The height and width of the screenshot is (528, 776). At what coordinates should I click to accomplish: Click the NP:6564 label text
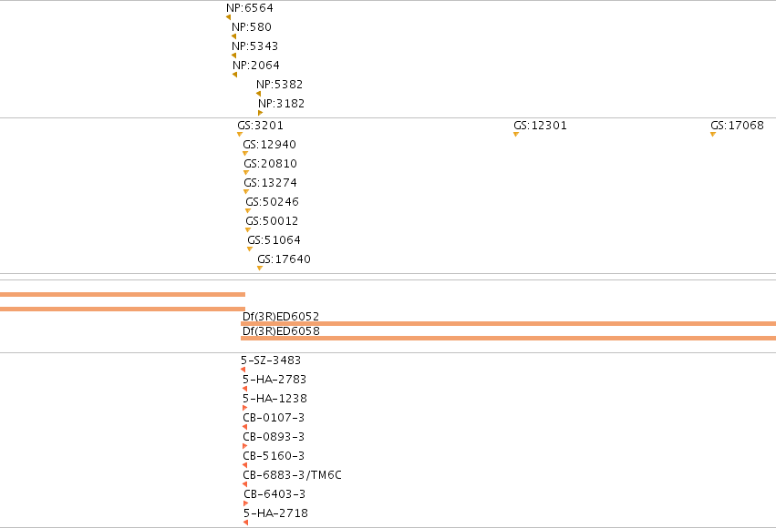(250, 8)
